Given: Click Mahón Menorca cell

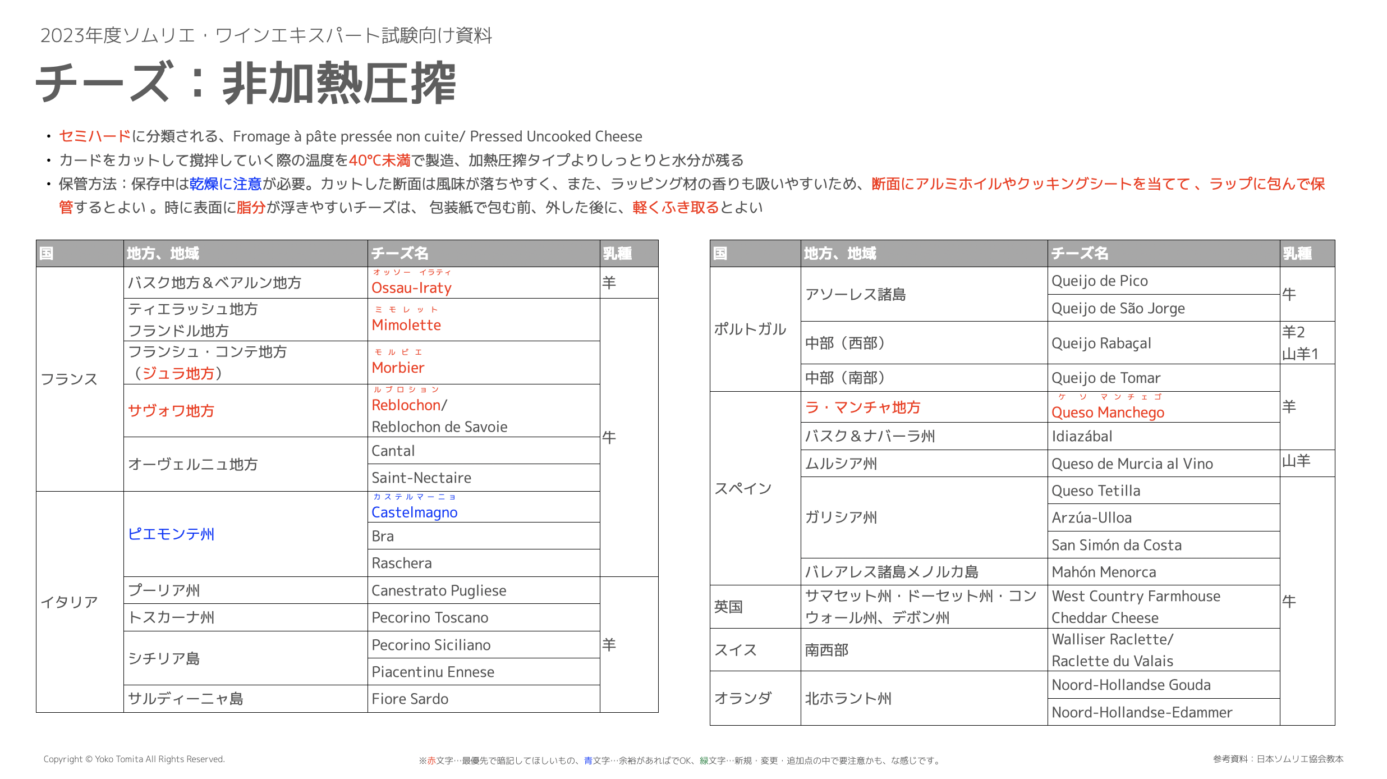Looking at the screenshot, I should (x=1164, y=572).
